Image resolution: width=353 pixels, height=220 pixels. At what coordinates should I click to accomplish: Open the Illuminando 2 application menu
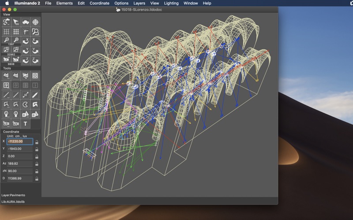[27, 3]
